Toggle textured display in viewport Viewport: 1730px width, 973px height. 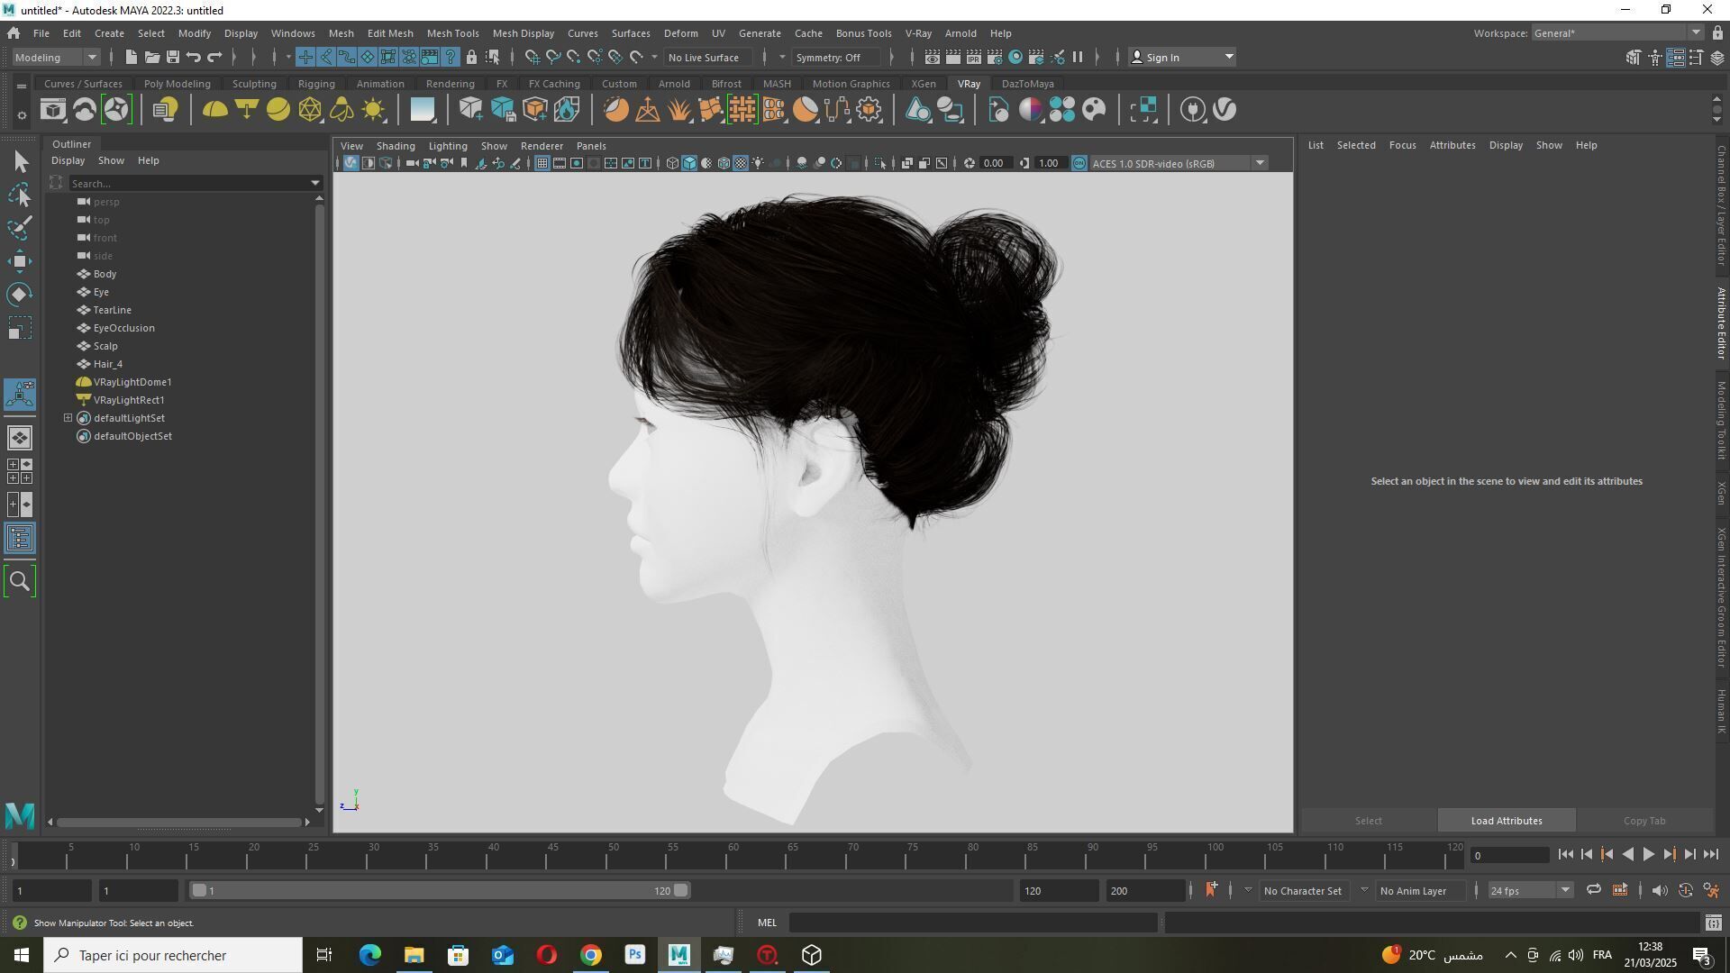point(741,163)
